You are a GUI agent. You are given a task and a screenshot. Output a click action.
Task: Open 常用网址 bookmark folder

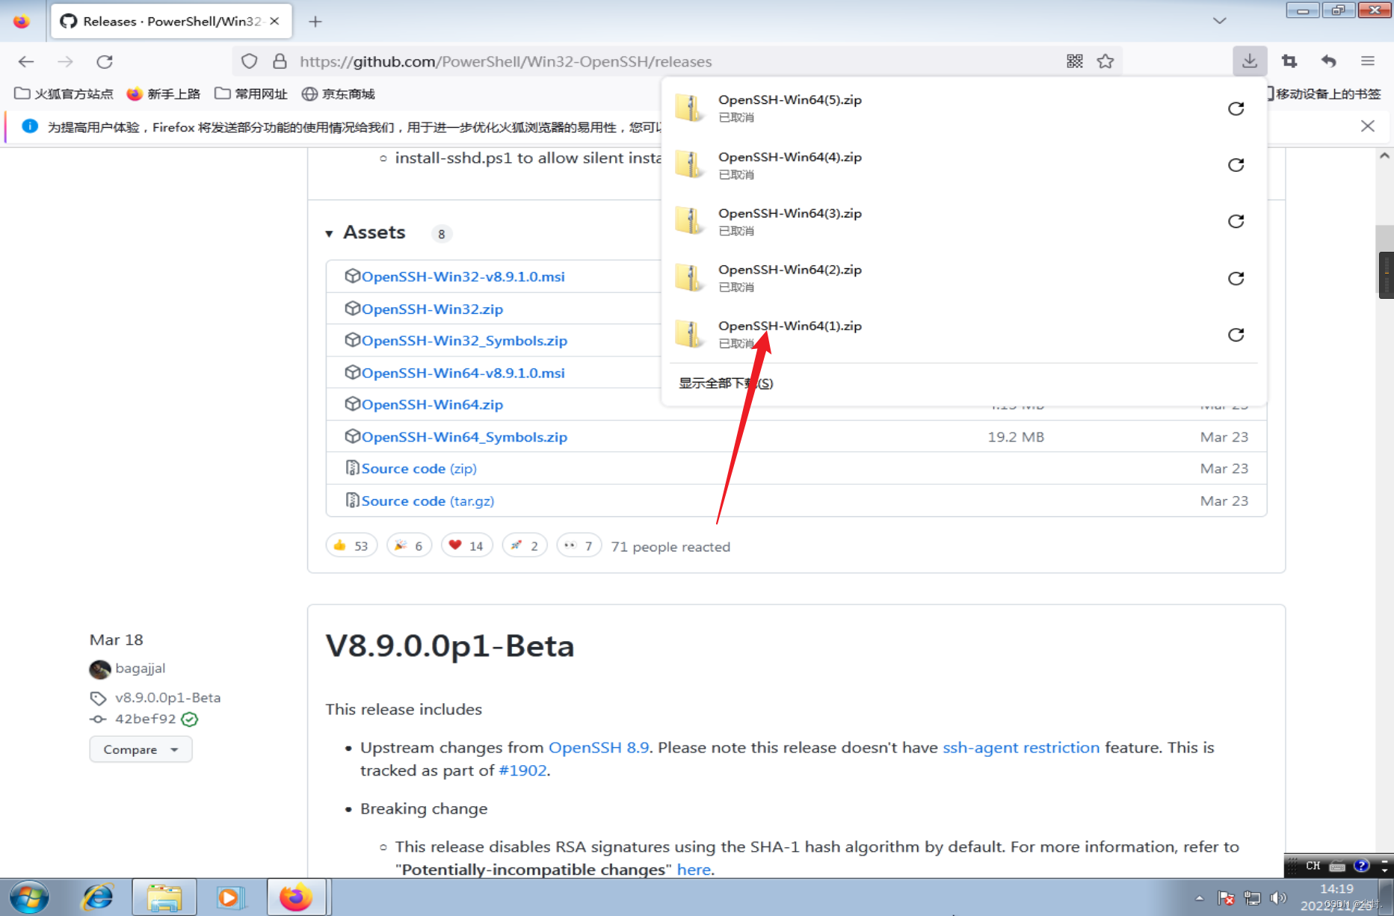(251, 93)
